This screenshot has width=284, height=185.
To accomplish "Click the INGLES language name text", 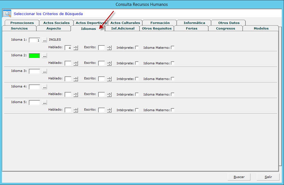I will click(x=55, y=40).
